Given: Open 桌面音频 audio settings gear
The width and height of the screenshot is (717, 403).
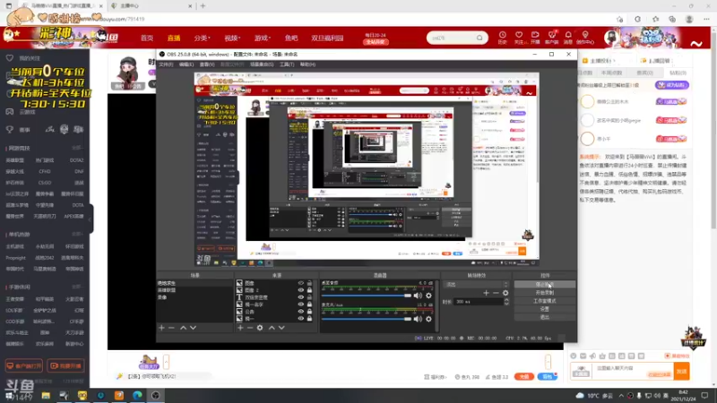Looking at the screenshot, I should pyautogui.click(x=428, y=296).
